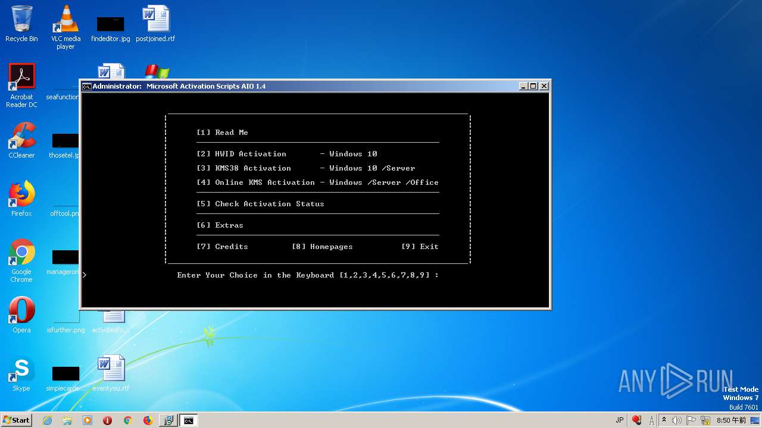The image size is (762, 428).
Task: Open Opera browser desktop shortcut
Action: [x=21, y=315]
